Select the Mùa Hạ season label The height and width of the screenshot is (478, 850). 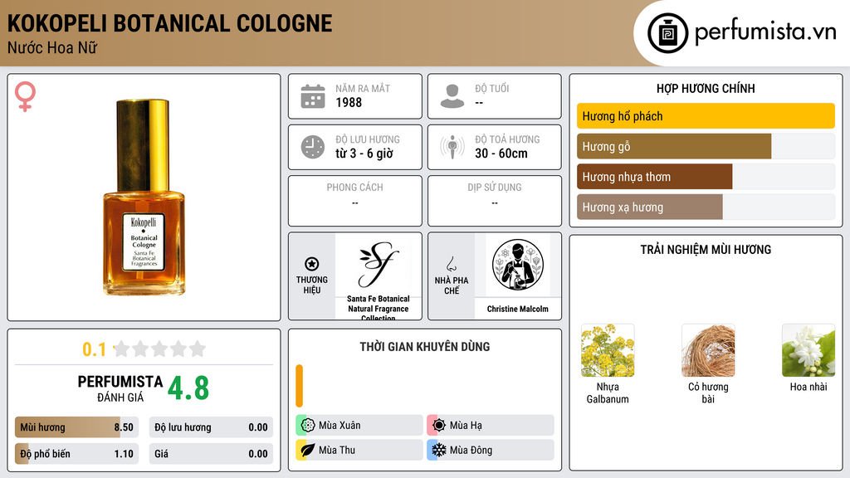point(466,426)
